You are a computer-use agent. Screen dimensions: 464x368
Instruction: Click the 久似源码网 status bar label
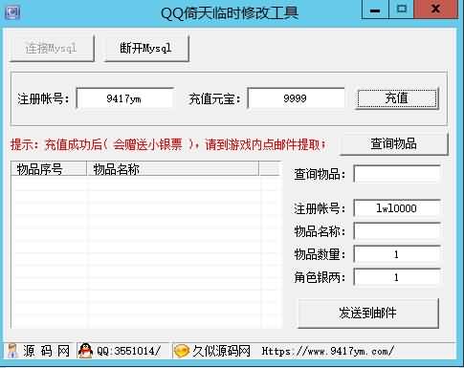221,351
